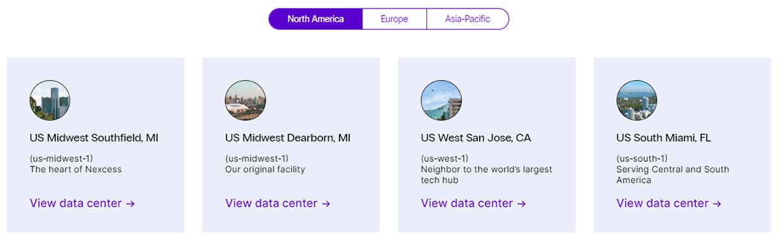
Task: Open View data center link for San Jose
Action: coord(473,203)
